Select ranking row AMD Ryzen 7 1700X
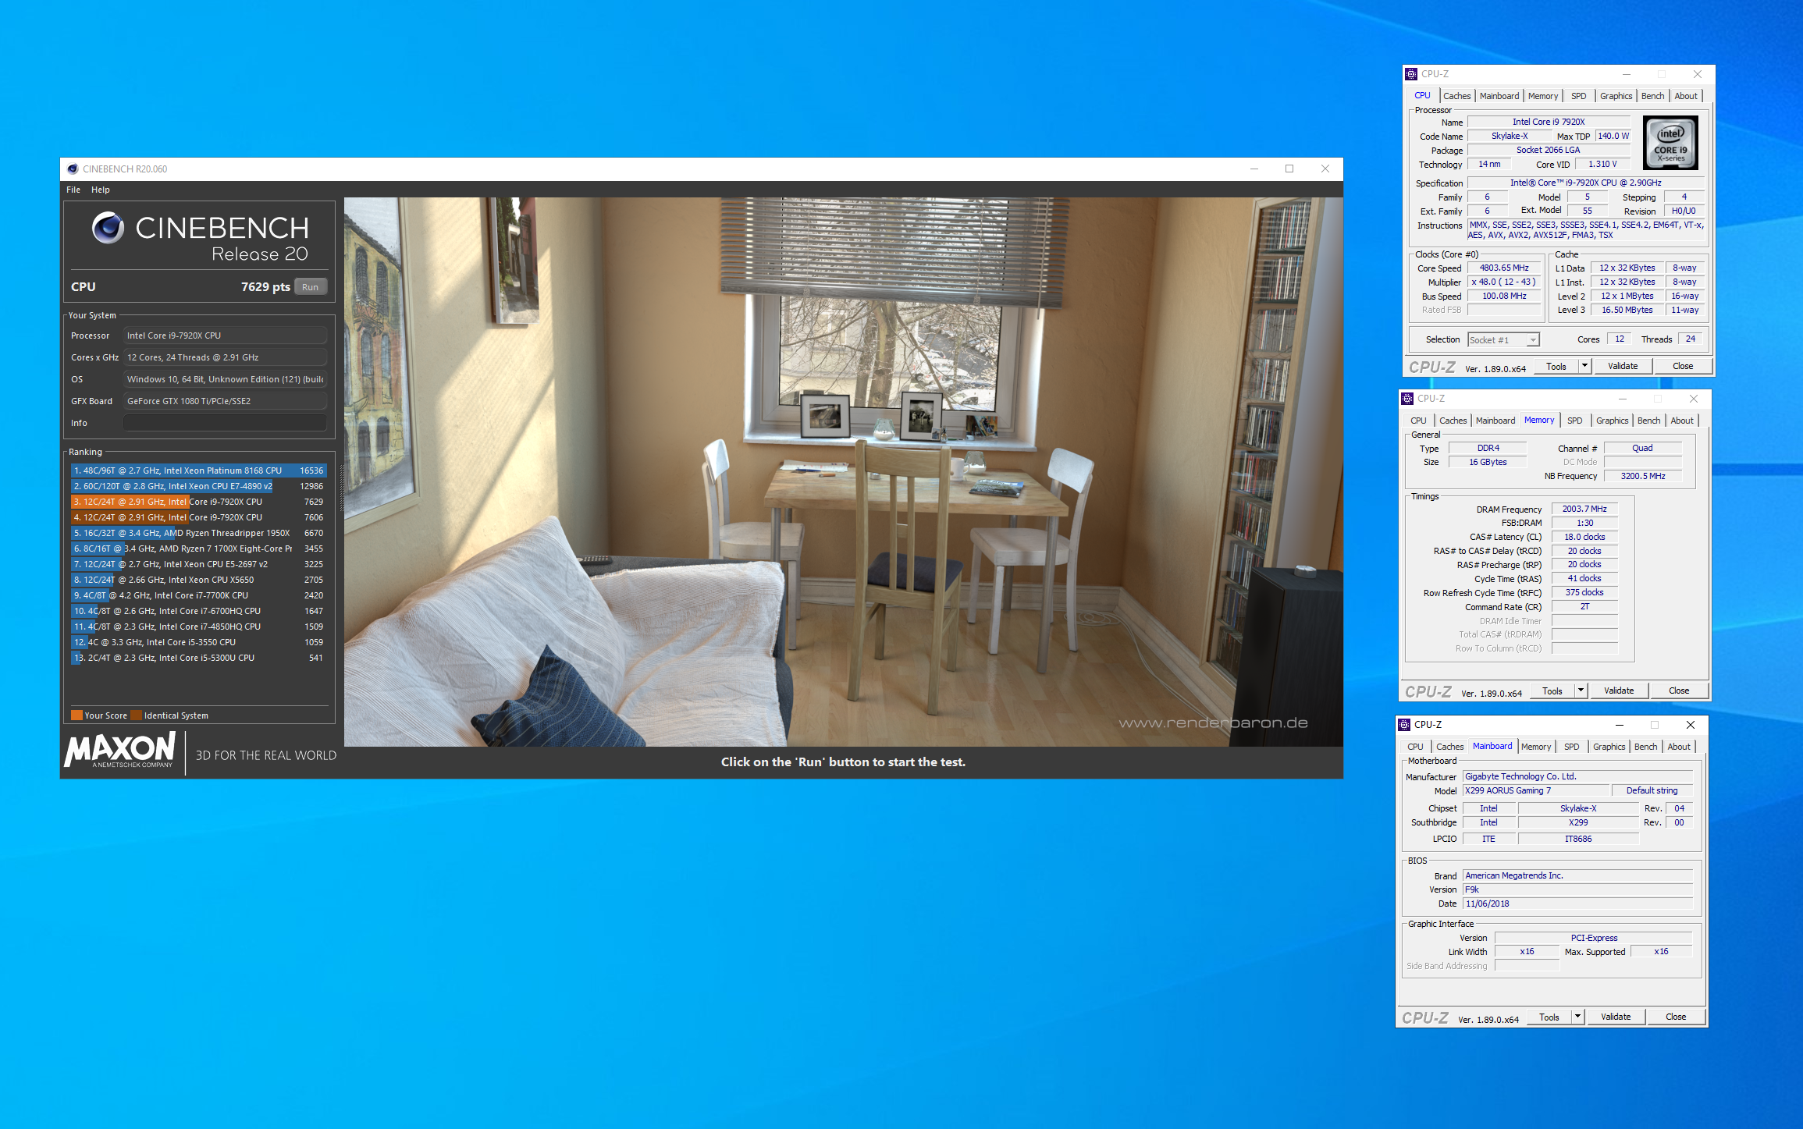 coord(198,549)
